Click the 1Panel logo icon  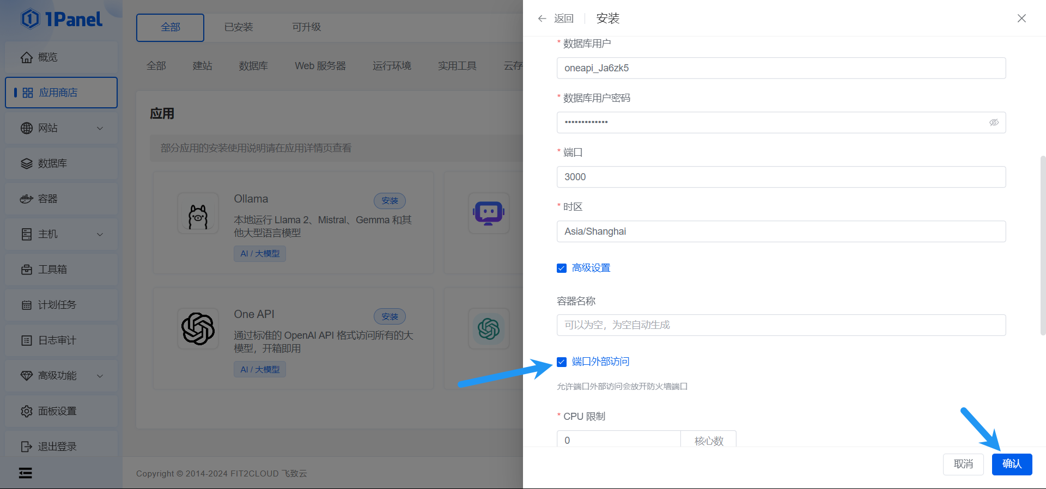tap(30, 19)
